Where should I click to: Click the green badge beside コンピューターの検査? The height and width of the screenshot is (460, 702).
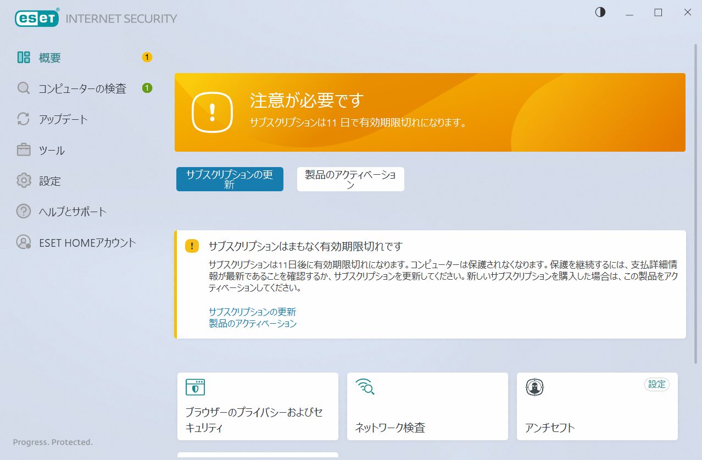(147, 87)
